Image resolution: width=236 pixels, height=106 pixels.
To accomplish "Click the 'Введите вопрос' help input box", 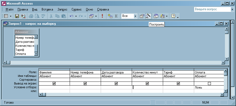I will pos(212,9).
